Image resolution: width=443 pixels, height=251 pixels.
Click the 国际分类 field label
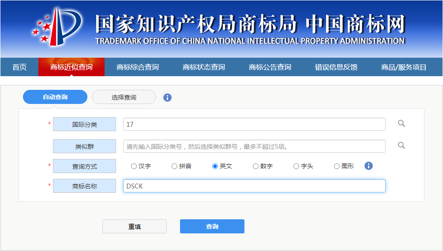pos(84,124)
